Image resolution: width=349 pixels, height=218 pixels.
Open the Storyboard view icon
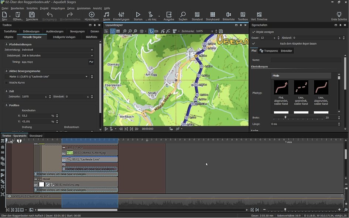(212, 15)
